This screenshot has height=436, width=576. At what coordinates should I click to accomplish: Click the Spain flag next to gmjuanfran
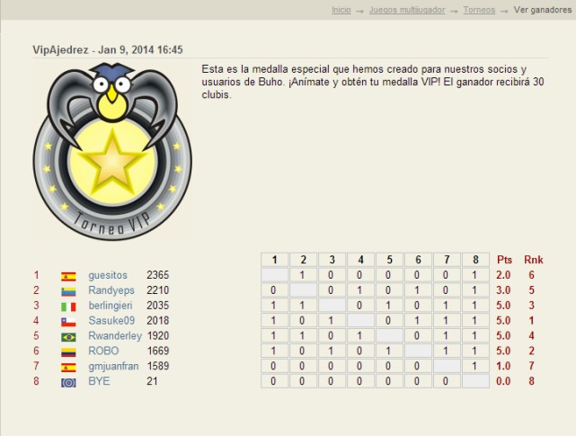pos(68,368)
